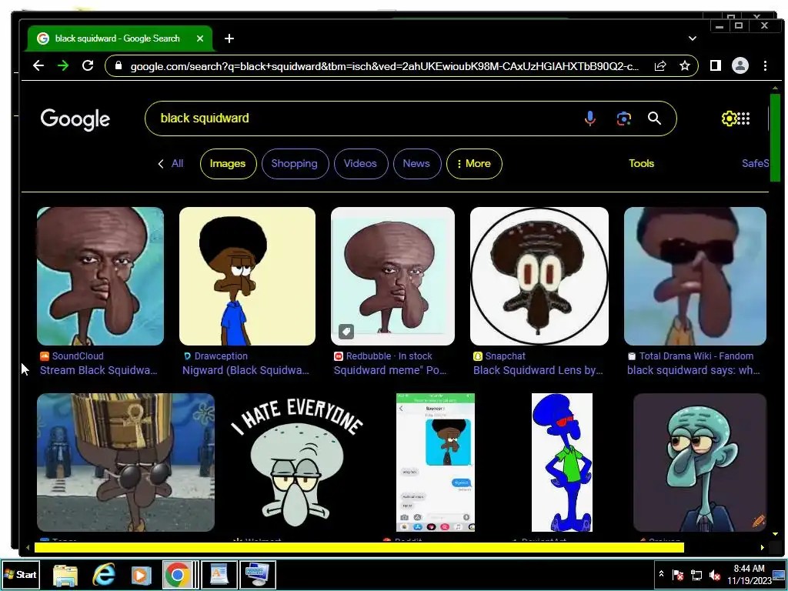Open the Redbubble squidward poster image
The height and width of the screenshot is (591, 788).
pos(392,276)
